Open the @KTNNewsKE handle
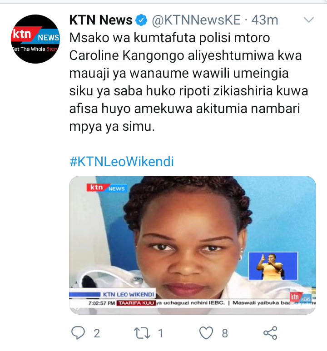The image size is (327, 351). [196, 20]
